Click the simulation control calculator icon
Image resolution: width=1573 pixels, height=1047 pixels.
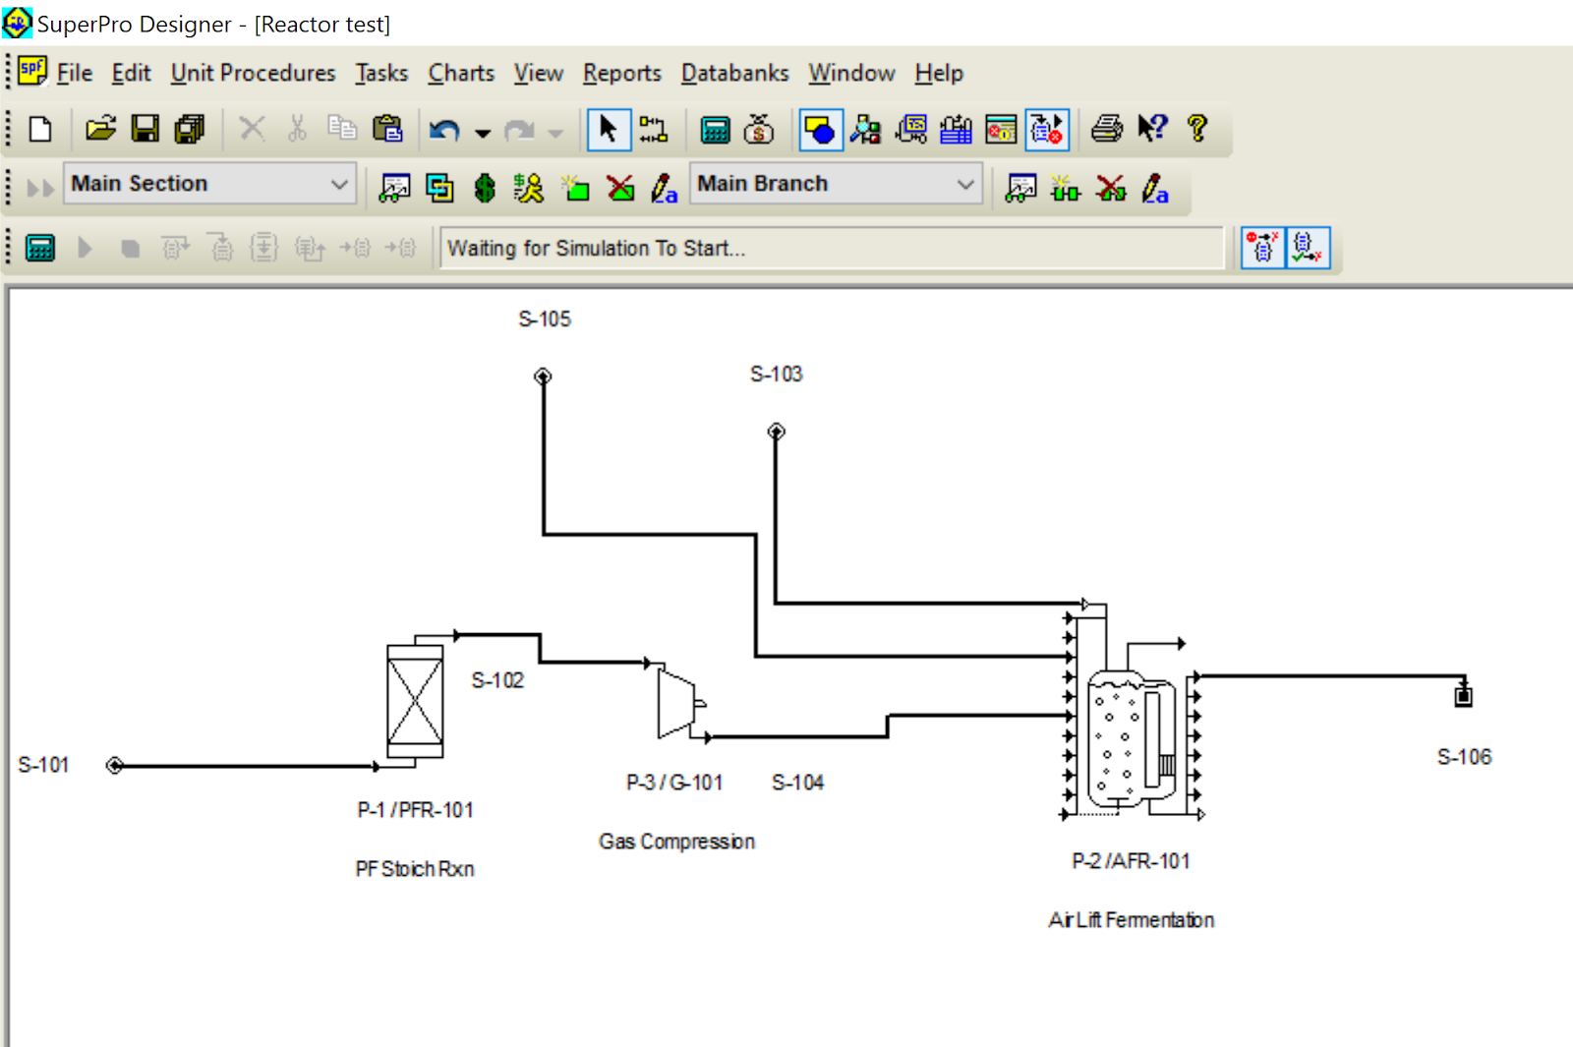click(40, 248)
